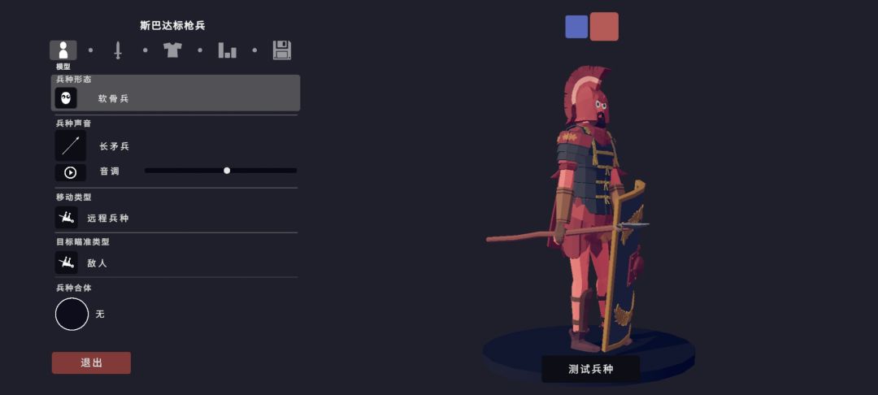Select the red team color swatch
878x395 pixels.
pos(604,26)
